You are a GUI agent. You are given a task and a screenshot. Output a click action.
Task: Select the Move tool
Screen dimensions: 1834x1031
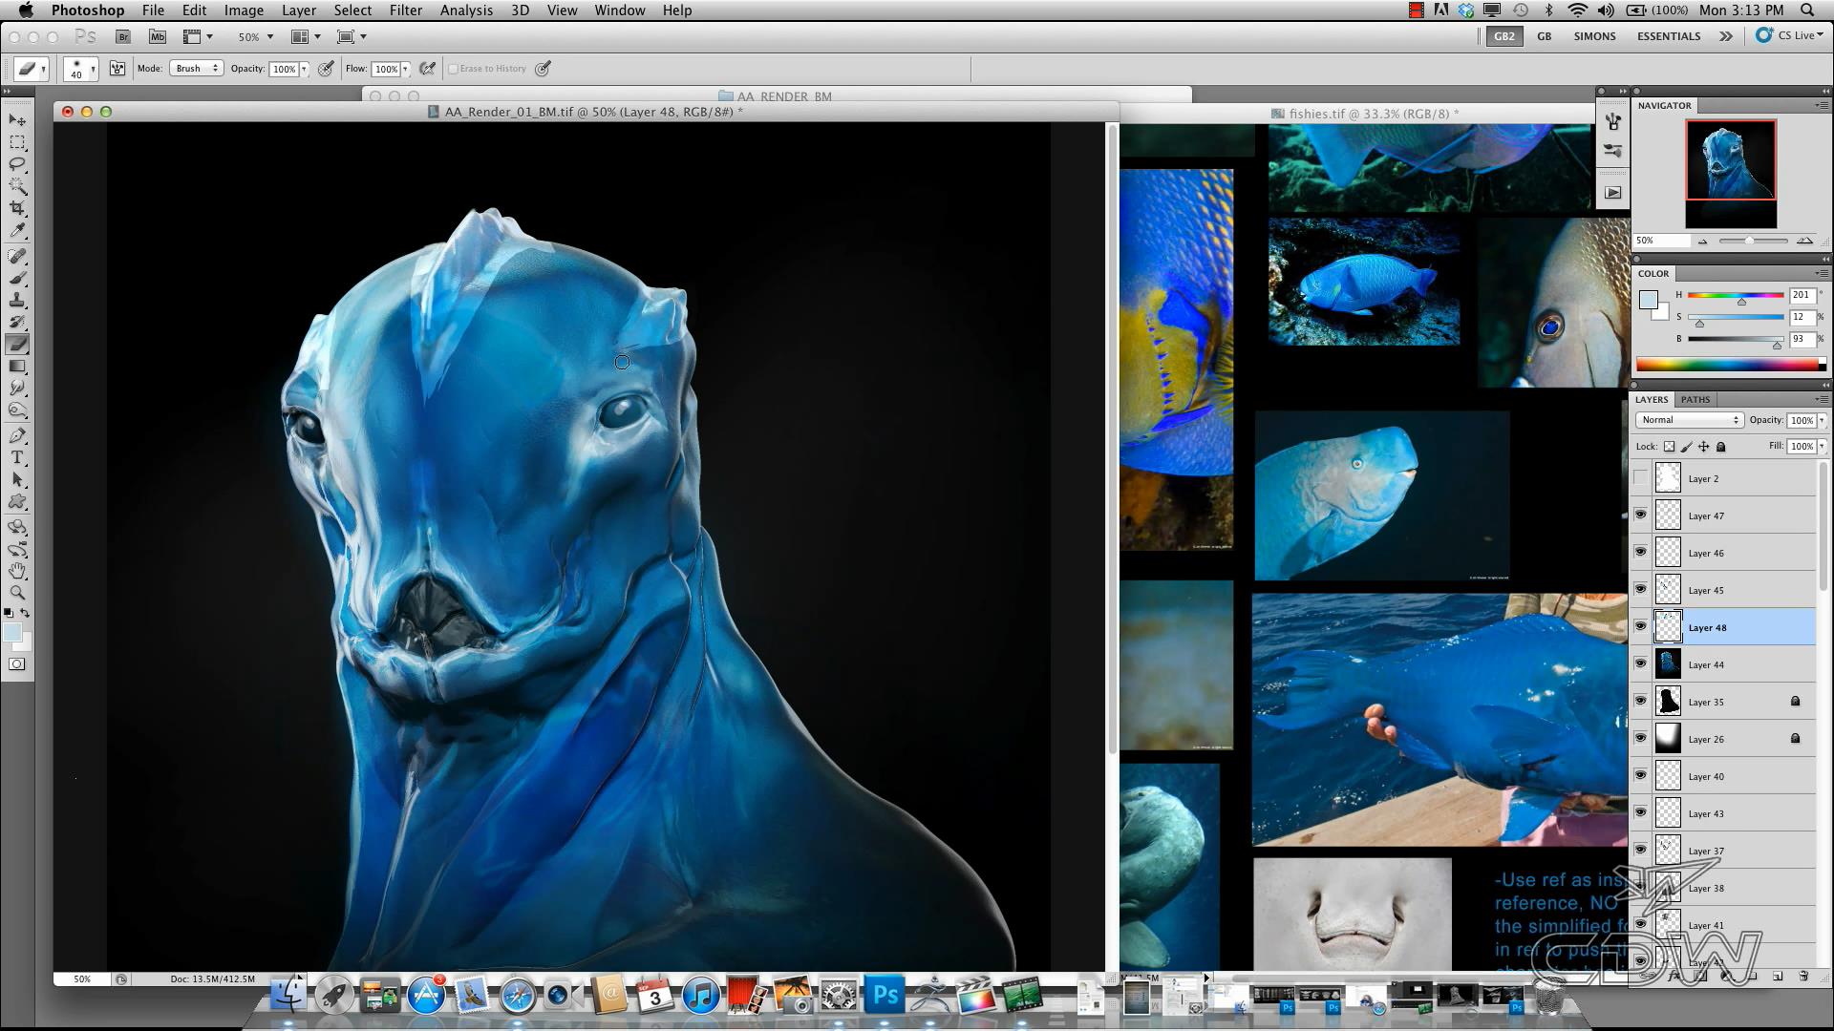point(17,120)
